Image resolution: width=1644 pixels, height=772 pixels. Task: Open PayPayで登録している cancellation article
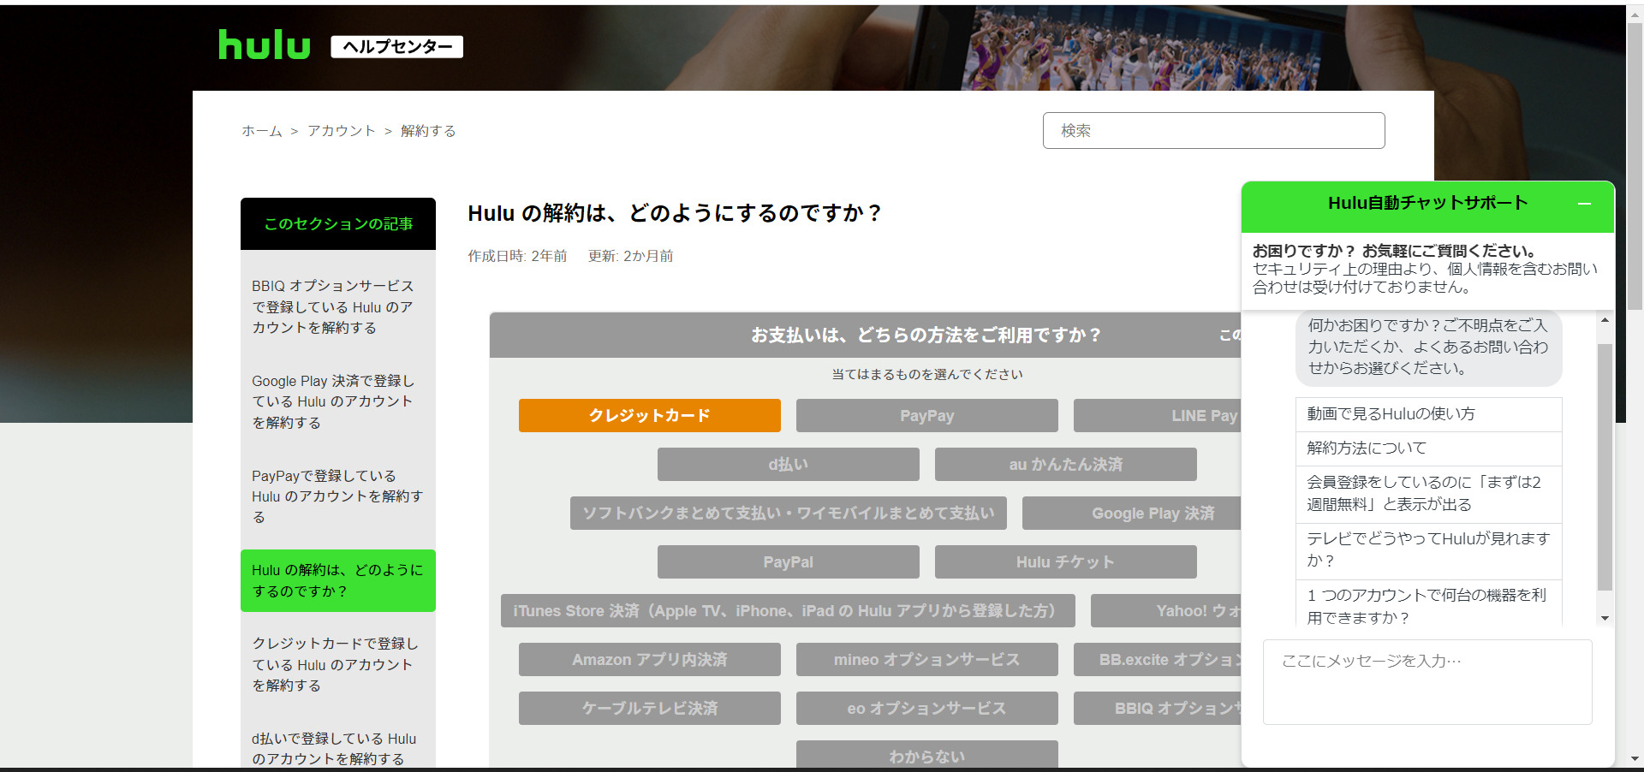(x=336, y=496)
